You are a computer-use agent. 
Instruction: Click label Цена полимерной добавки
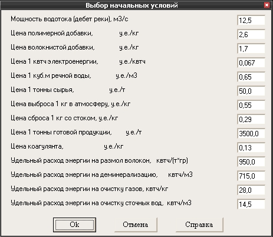coord(51,34)
